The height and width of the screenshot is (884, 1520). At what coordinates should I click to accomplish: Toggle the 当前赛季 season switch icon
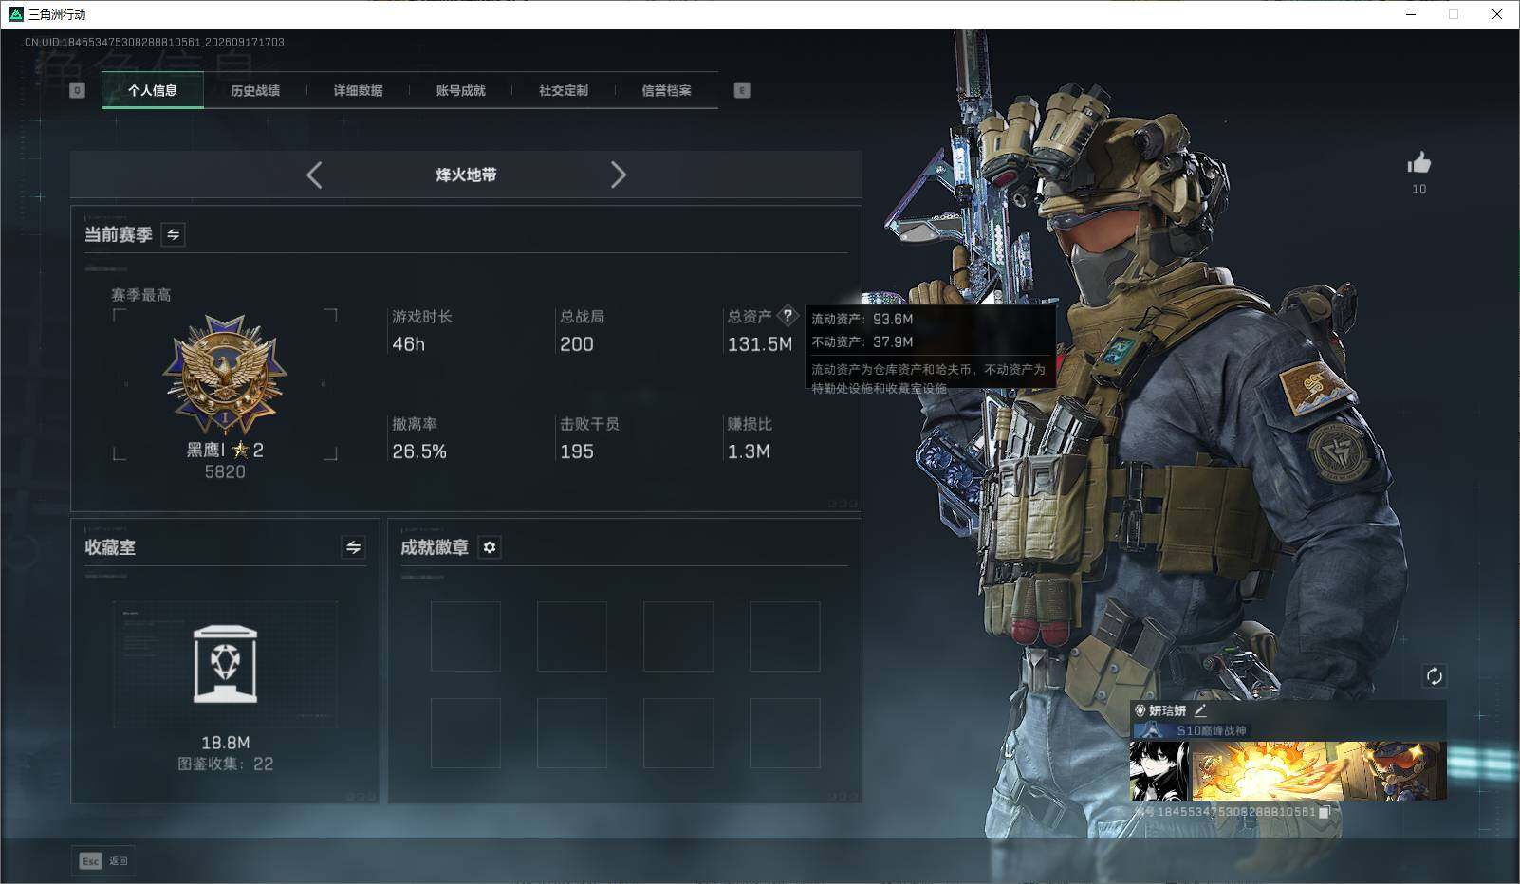pos(173,234)
